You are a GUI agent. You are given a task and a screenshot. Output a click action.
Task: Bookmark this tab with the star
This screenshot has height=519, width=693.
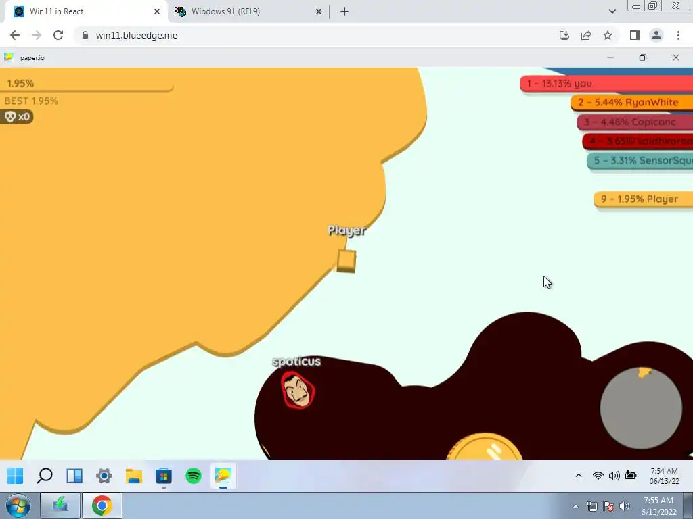(608, 35)
